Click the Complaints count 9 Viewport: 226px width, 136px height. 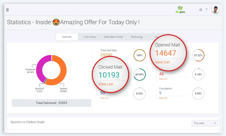click(x=160, y=93)
